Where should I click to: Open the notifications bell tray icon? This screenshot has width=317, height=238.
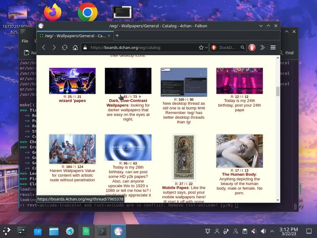point(208,231)
